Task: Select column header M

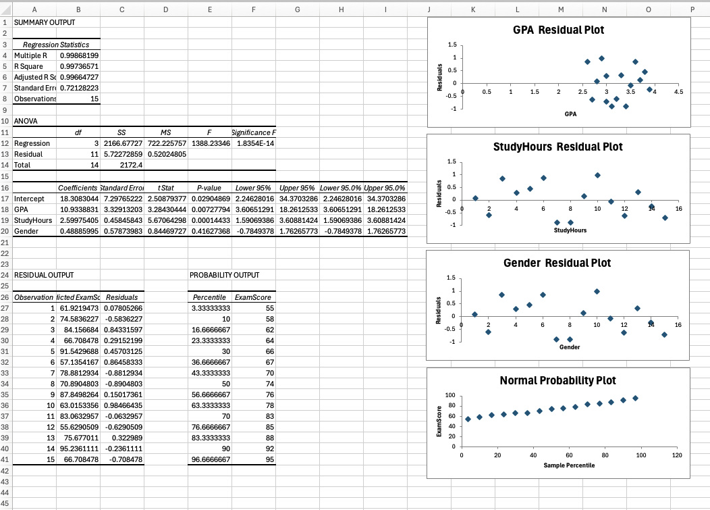Action: point(562,10)
